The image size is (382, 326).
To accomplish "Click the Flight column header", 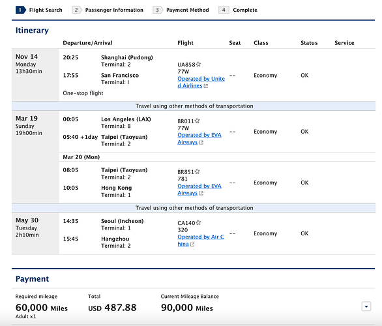I will tap(185, 43).
